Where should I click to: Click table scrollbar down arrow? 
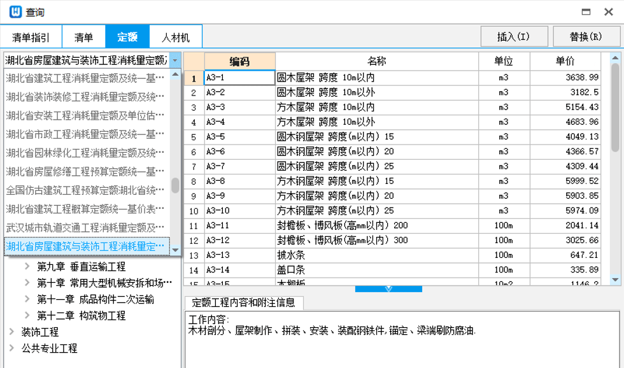615,279
